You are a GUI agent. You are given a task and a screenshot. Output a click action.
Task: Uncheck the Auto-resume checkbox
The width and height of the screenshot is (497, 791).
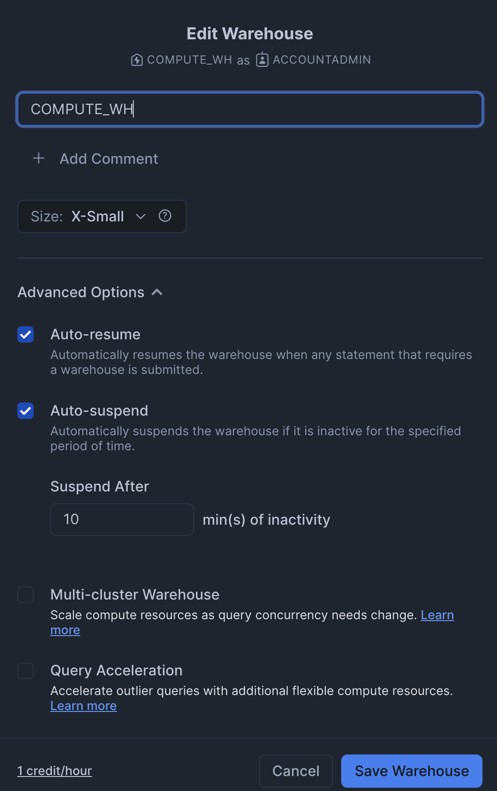tap(26, 335)
